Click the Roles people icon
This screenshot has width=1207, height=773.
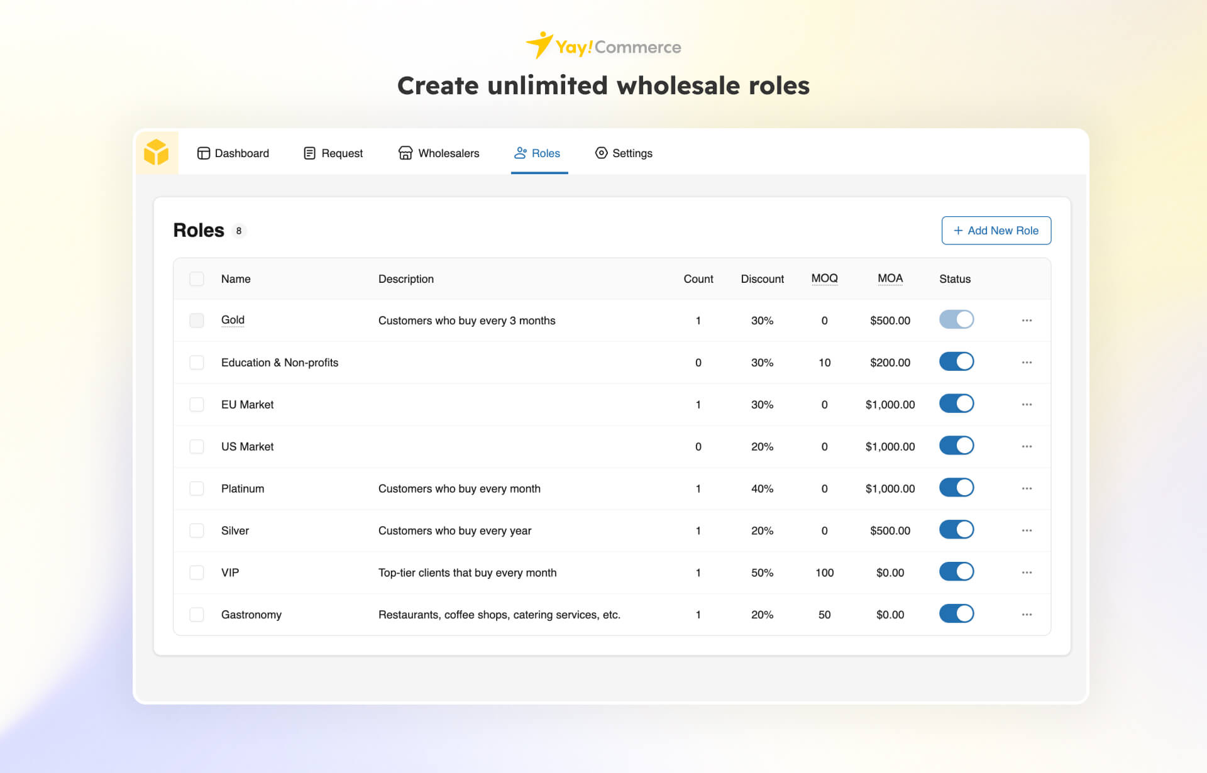[520, 153]
